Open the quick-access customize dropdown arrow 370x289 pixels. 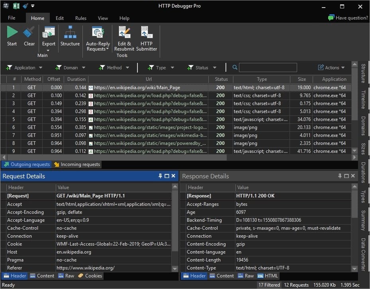[x=33, y=6]
